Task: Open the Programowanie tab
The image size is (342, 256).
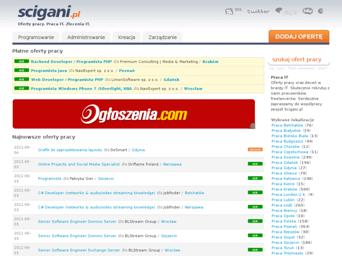Action: click(36, 37)
